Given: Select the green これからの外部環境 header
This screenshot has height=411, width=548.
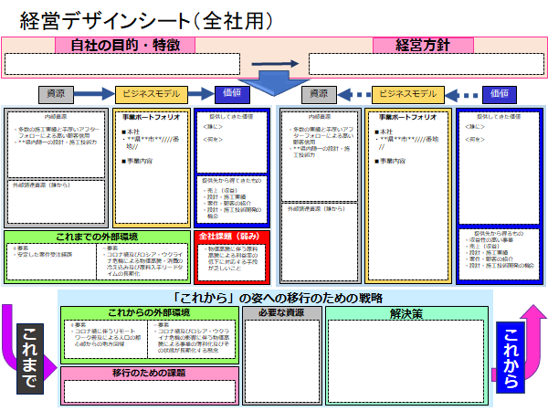Looking at the screenshot, I should coord(149,312).
